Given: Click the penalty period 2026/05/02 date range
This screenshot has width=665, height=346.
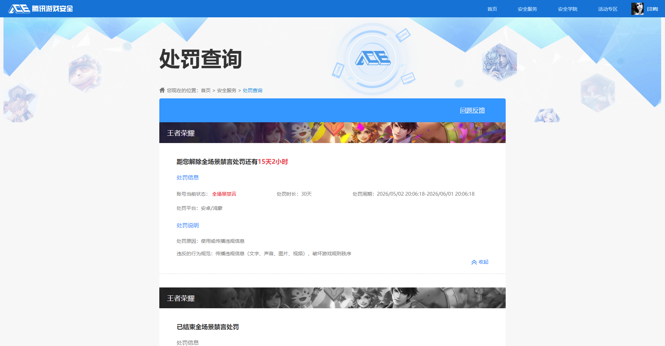Looking at the screenshot, I should [414, 194].
